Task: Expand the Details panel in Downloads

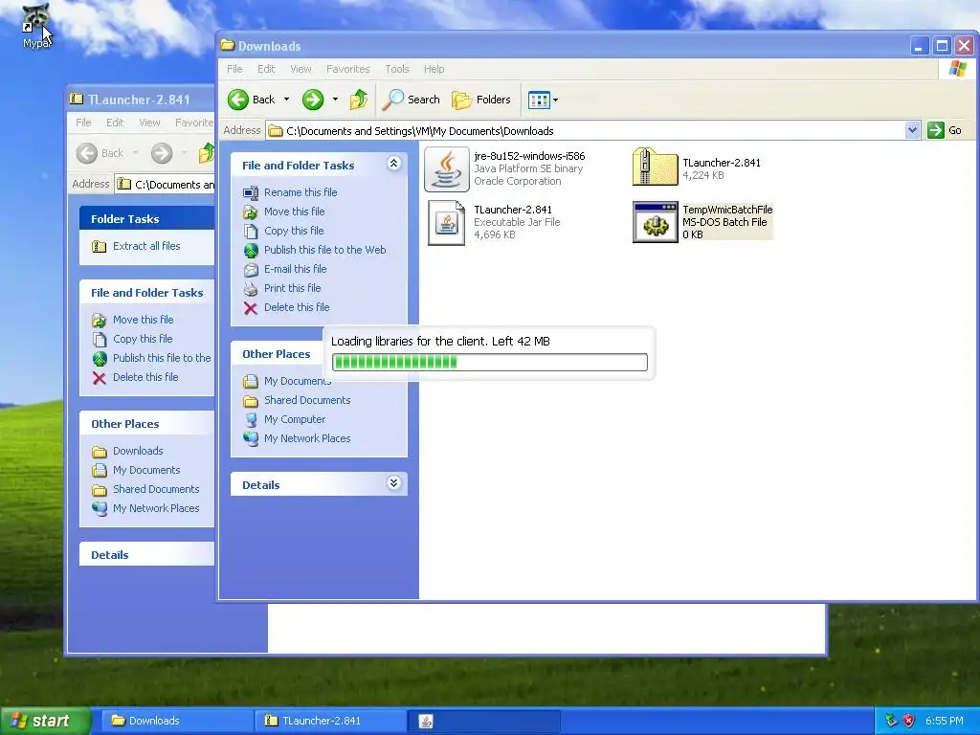Action: click(393, 482)
